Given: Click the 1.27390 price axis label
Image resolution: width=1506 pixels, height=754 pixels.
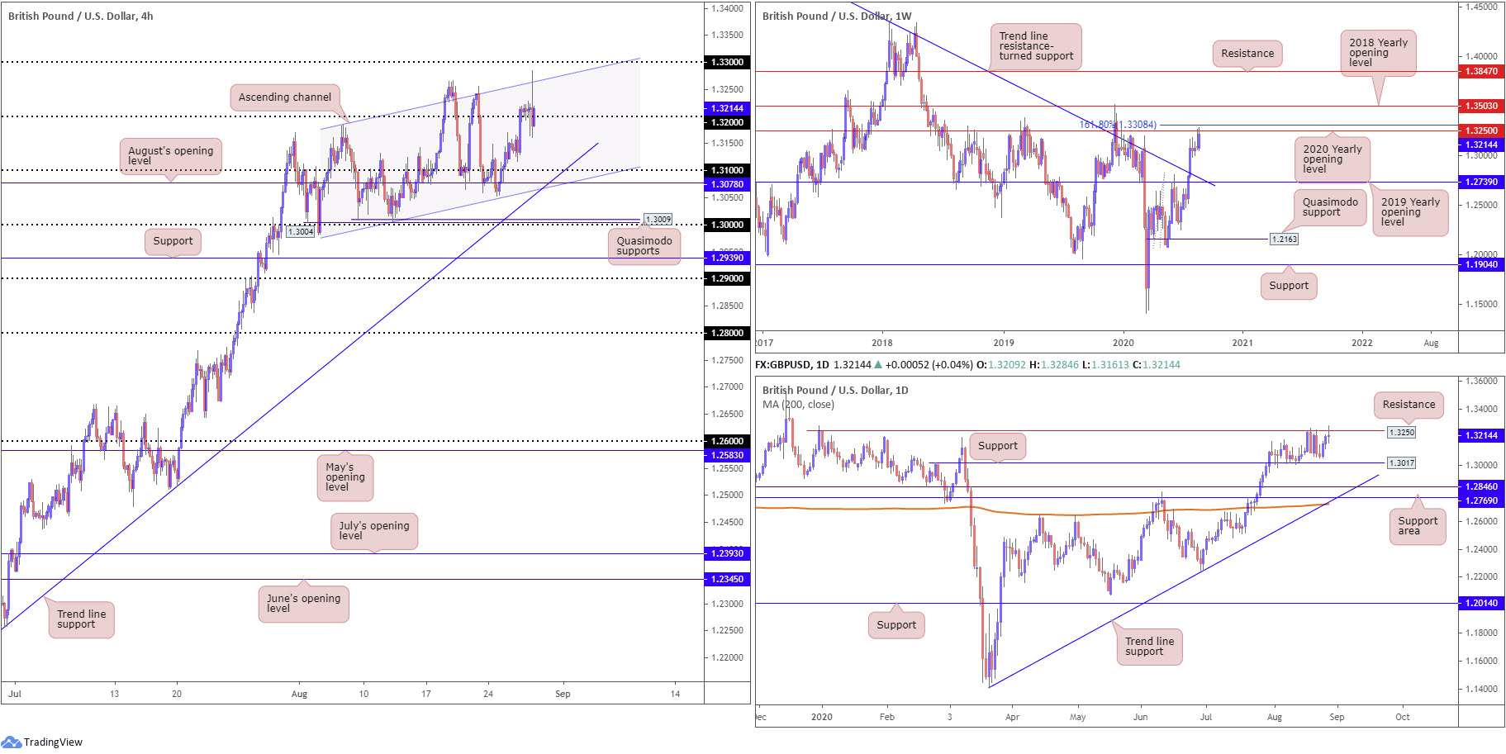Looking at the screenshot, I should (x=1481, y=182).
